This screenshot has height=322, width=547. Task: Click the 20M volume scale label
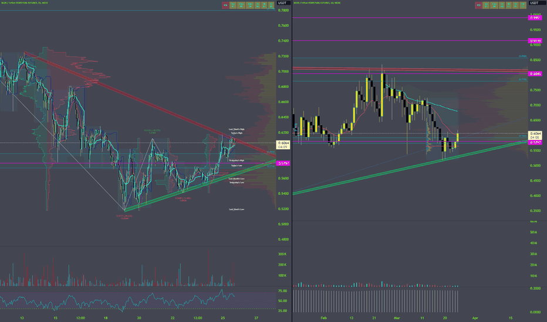534,265
